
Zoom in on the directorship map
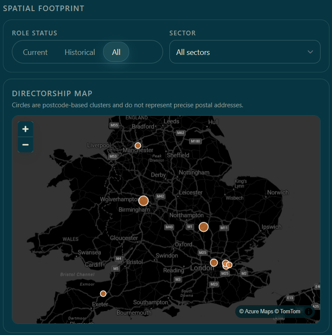[25, 129]
